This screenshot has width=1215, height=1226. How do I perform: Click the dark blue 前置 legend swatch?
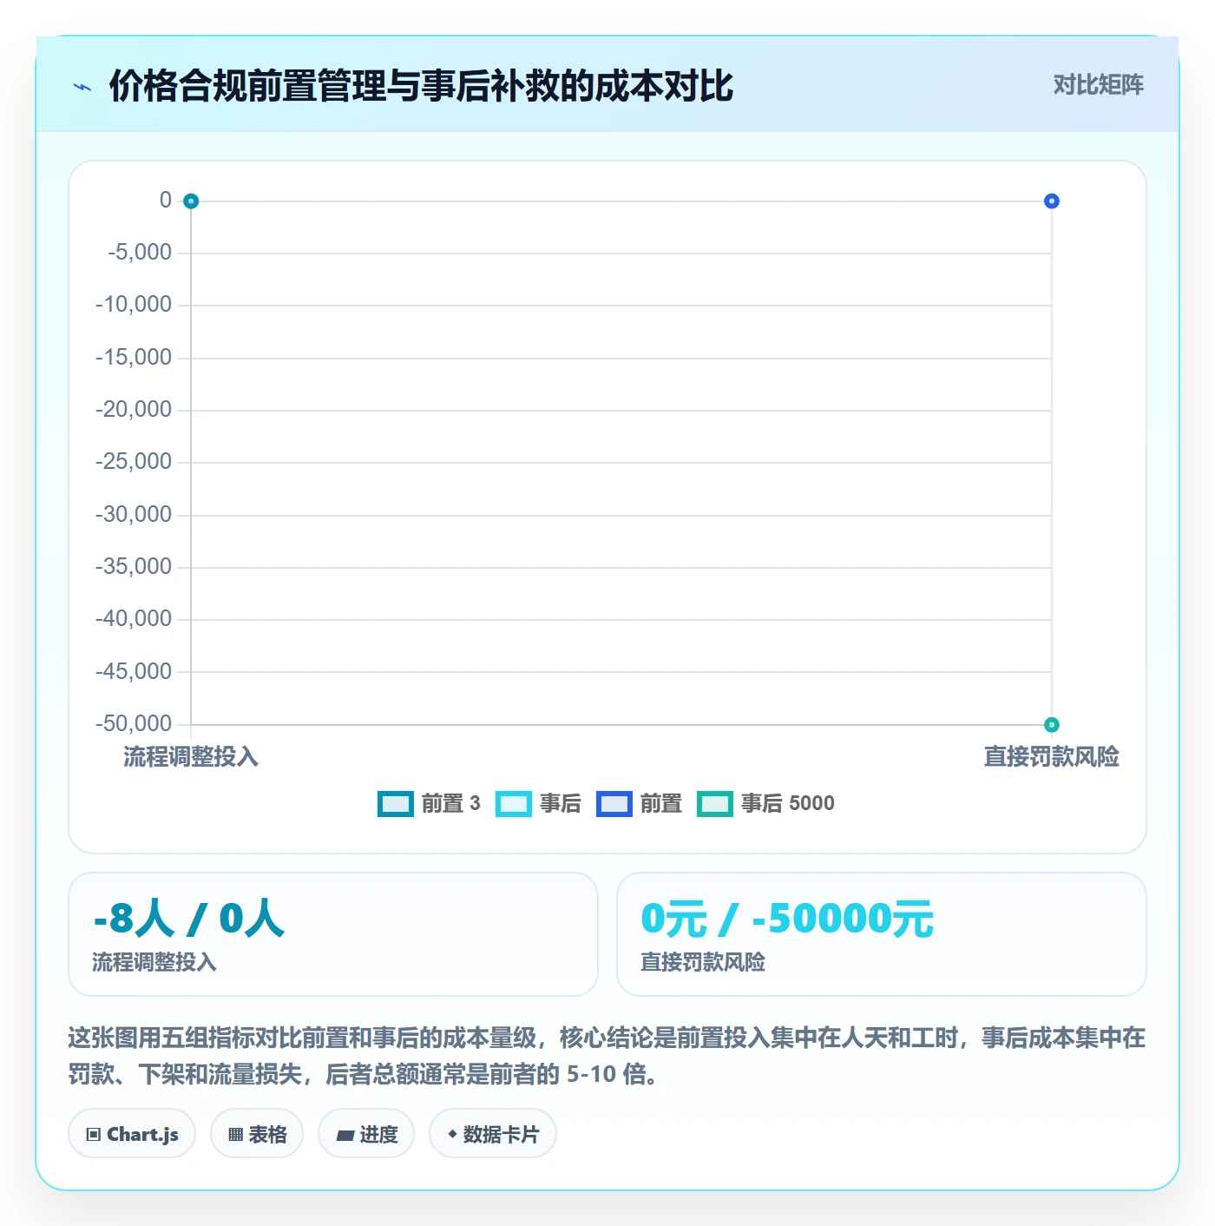(x=614, y=804)
